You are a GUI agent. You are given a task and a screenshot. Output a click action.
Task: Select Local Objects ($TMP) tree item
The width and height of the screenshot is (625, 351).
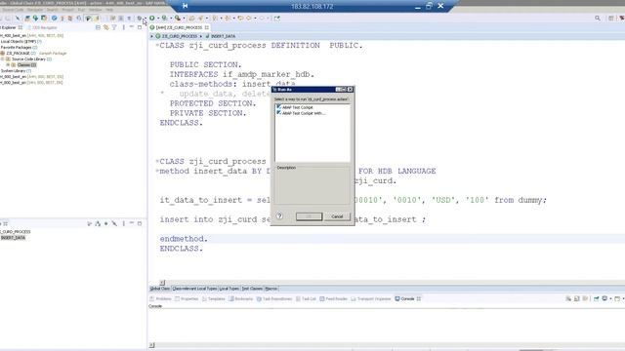21,41
